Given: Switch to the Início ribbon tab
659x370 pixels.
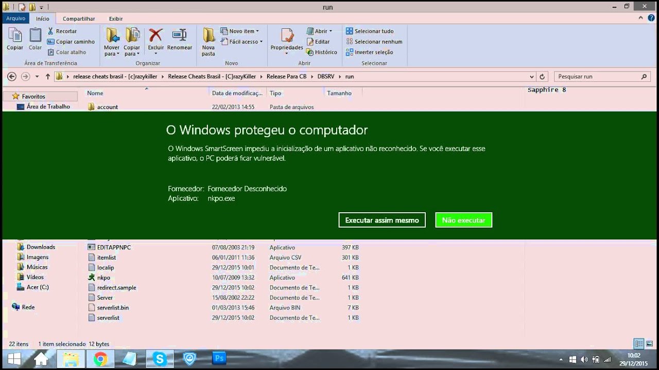Looking at the screenshot, I should pyautogui.click(x=43, y=18).
